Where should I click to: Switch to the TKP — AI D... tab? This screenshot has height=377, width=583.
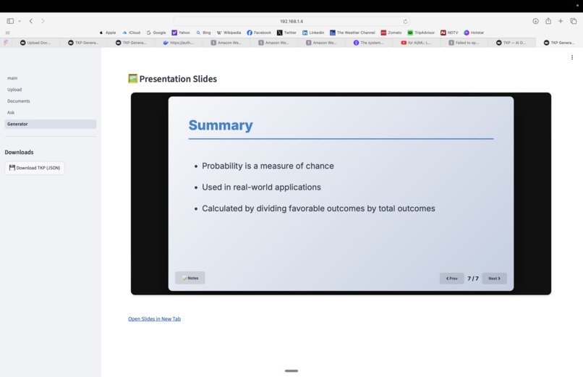tap(511, 43)
